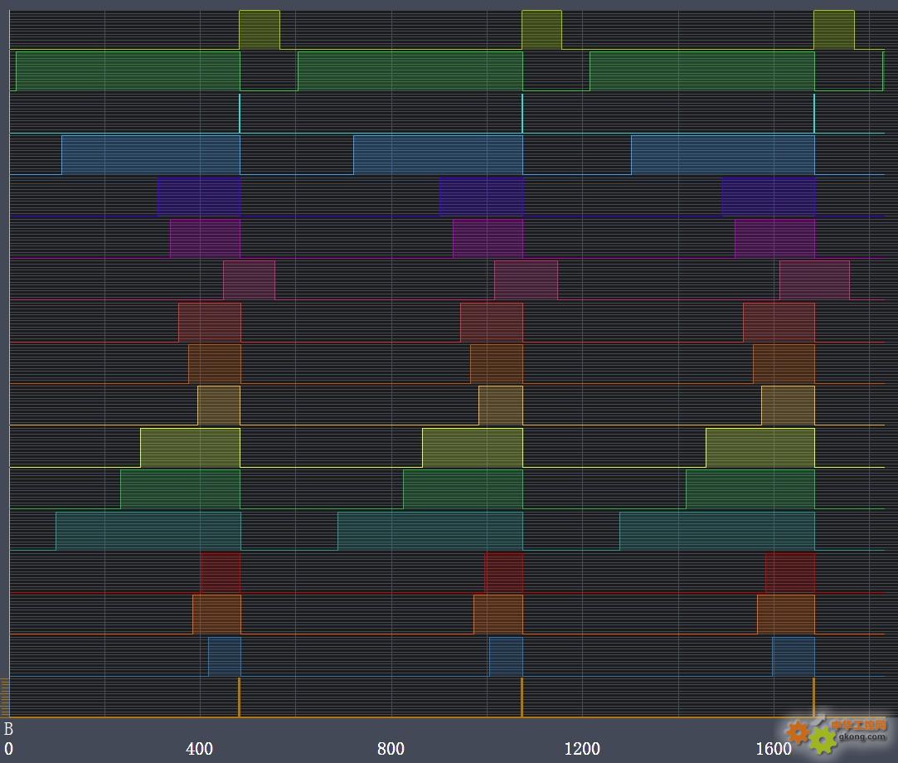898x763 pixels.
Task: Select the 1200 axis tick label
Action: [x=582, y=749]
